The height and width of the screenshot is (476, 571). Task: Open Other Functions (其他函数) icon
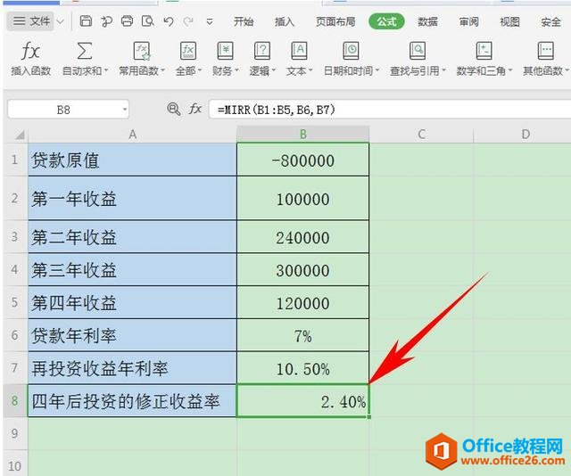coord(545,51)
